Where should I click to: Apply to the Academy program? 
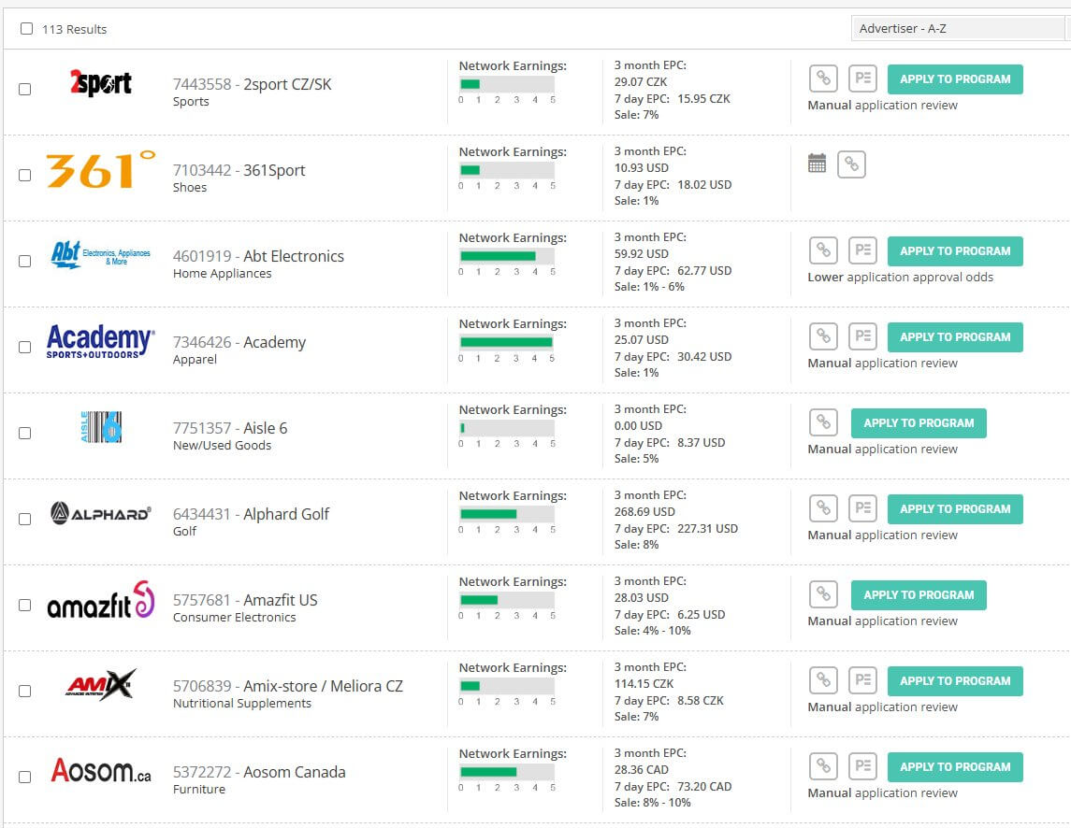[955, 337]
